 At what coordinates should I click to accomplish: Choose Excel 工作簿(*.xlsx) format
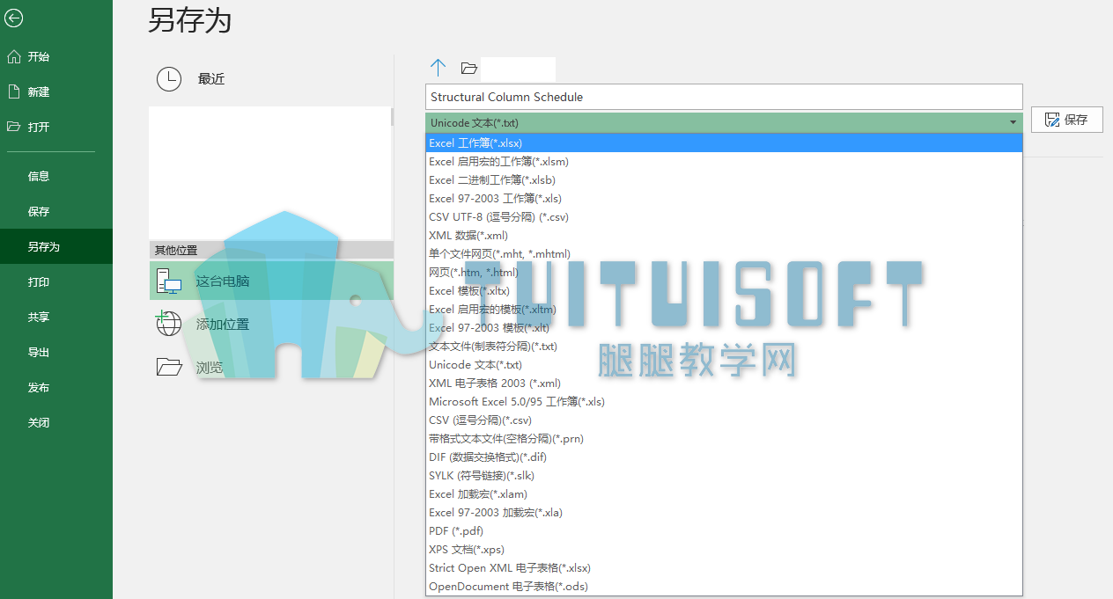(724, 142)
